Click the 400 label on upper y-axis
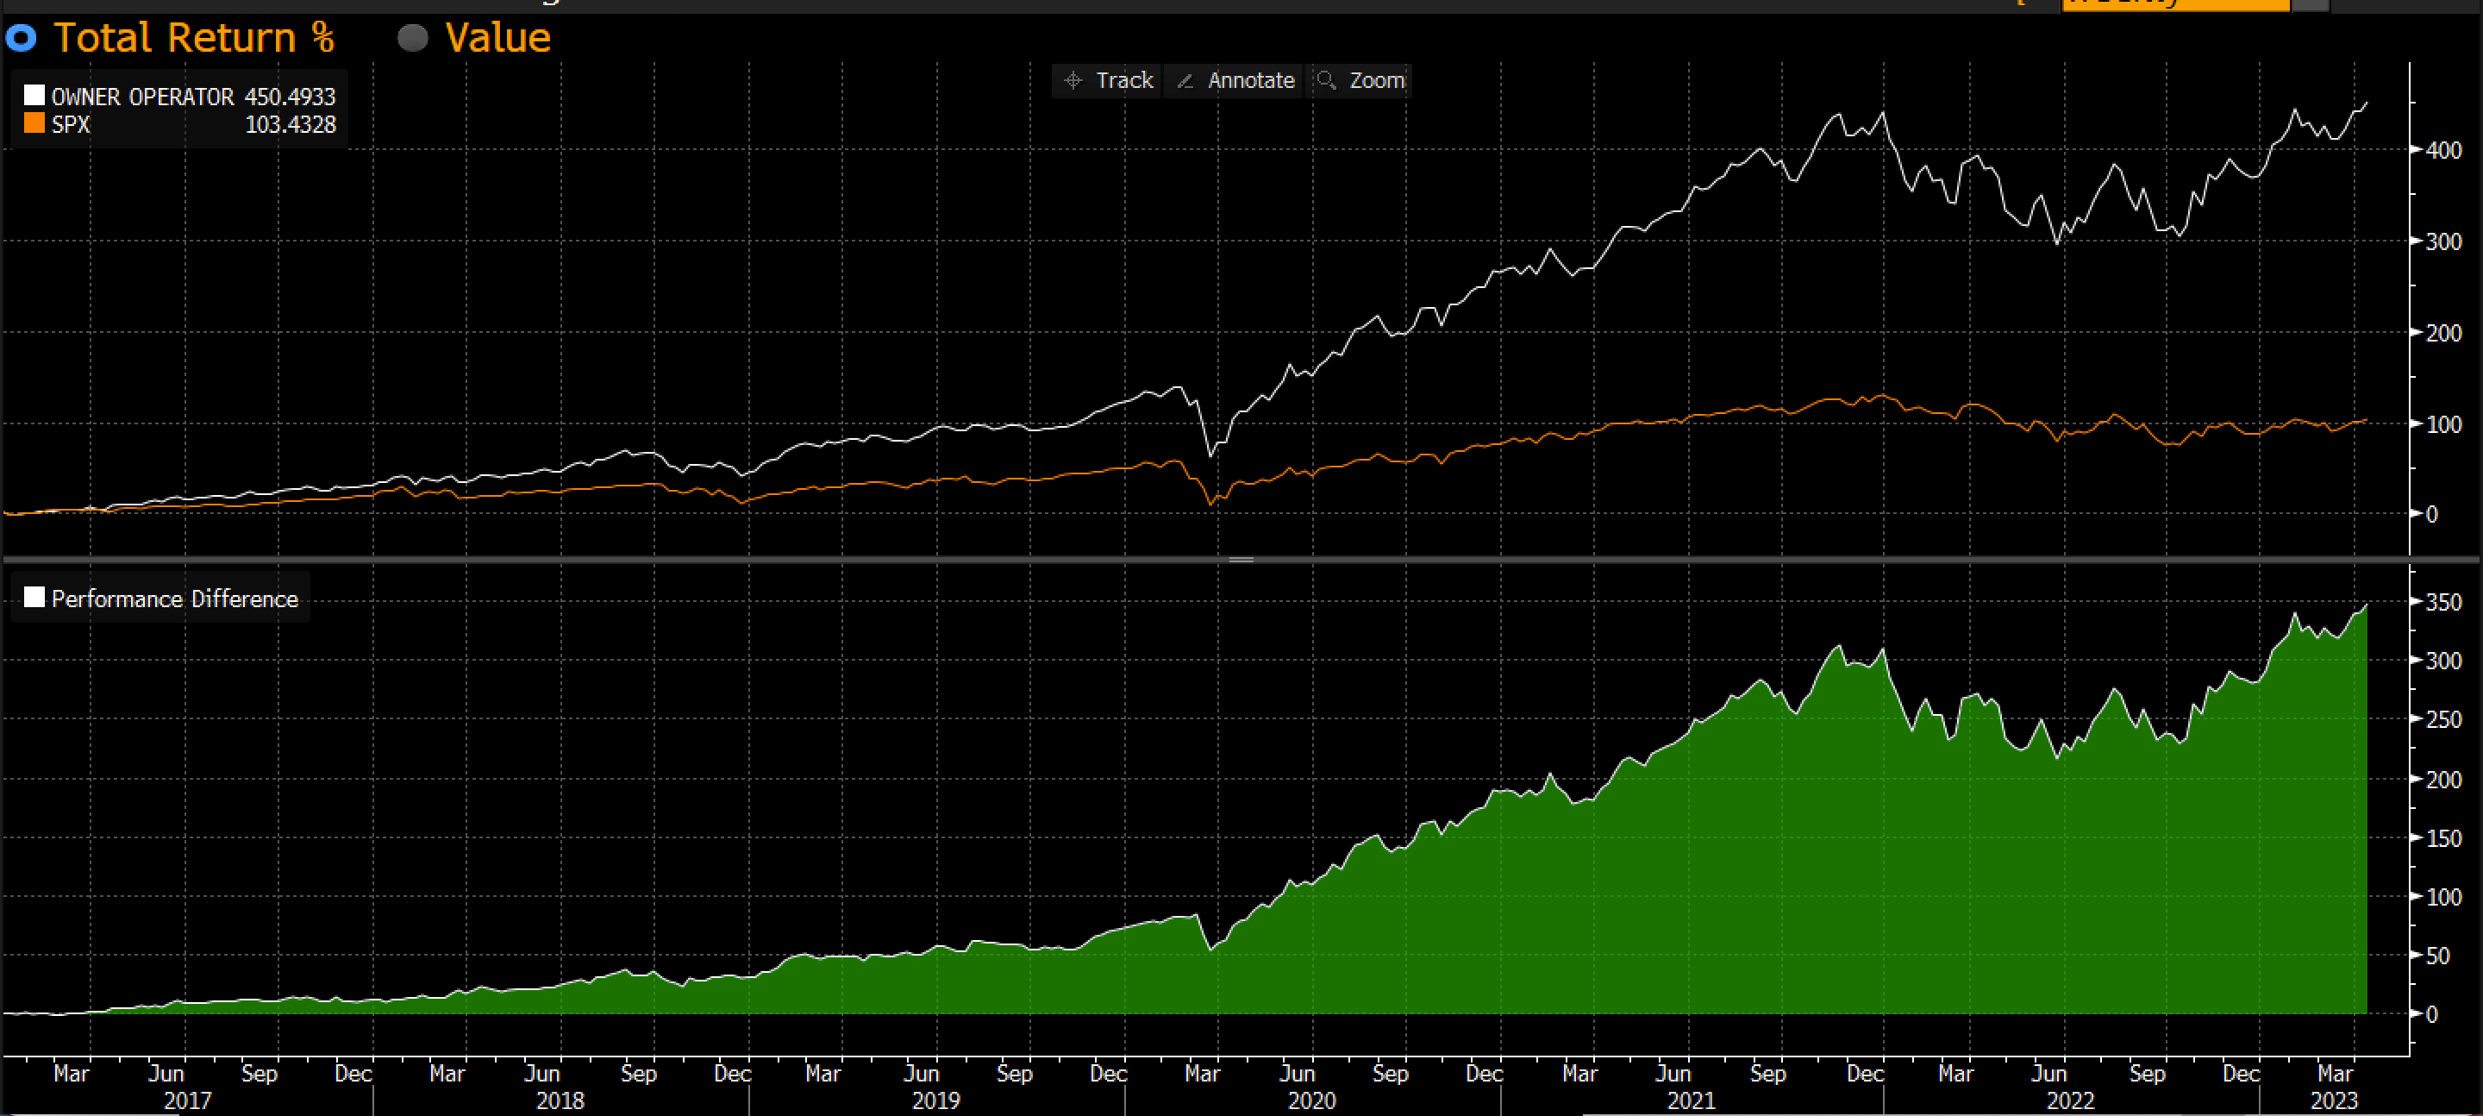 (x=2443, y=150)
